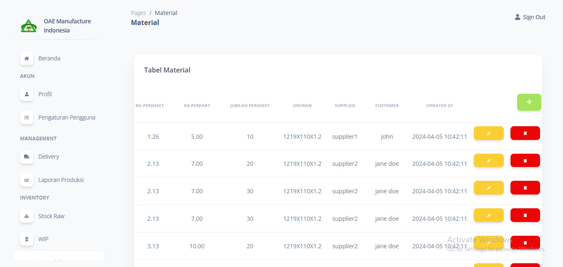Open the WIP hourglass icon
The image size is (563, 267).
coord(27,239)
